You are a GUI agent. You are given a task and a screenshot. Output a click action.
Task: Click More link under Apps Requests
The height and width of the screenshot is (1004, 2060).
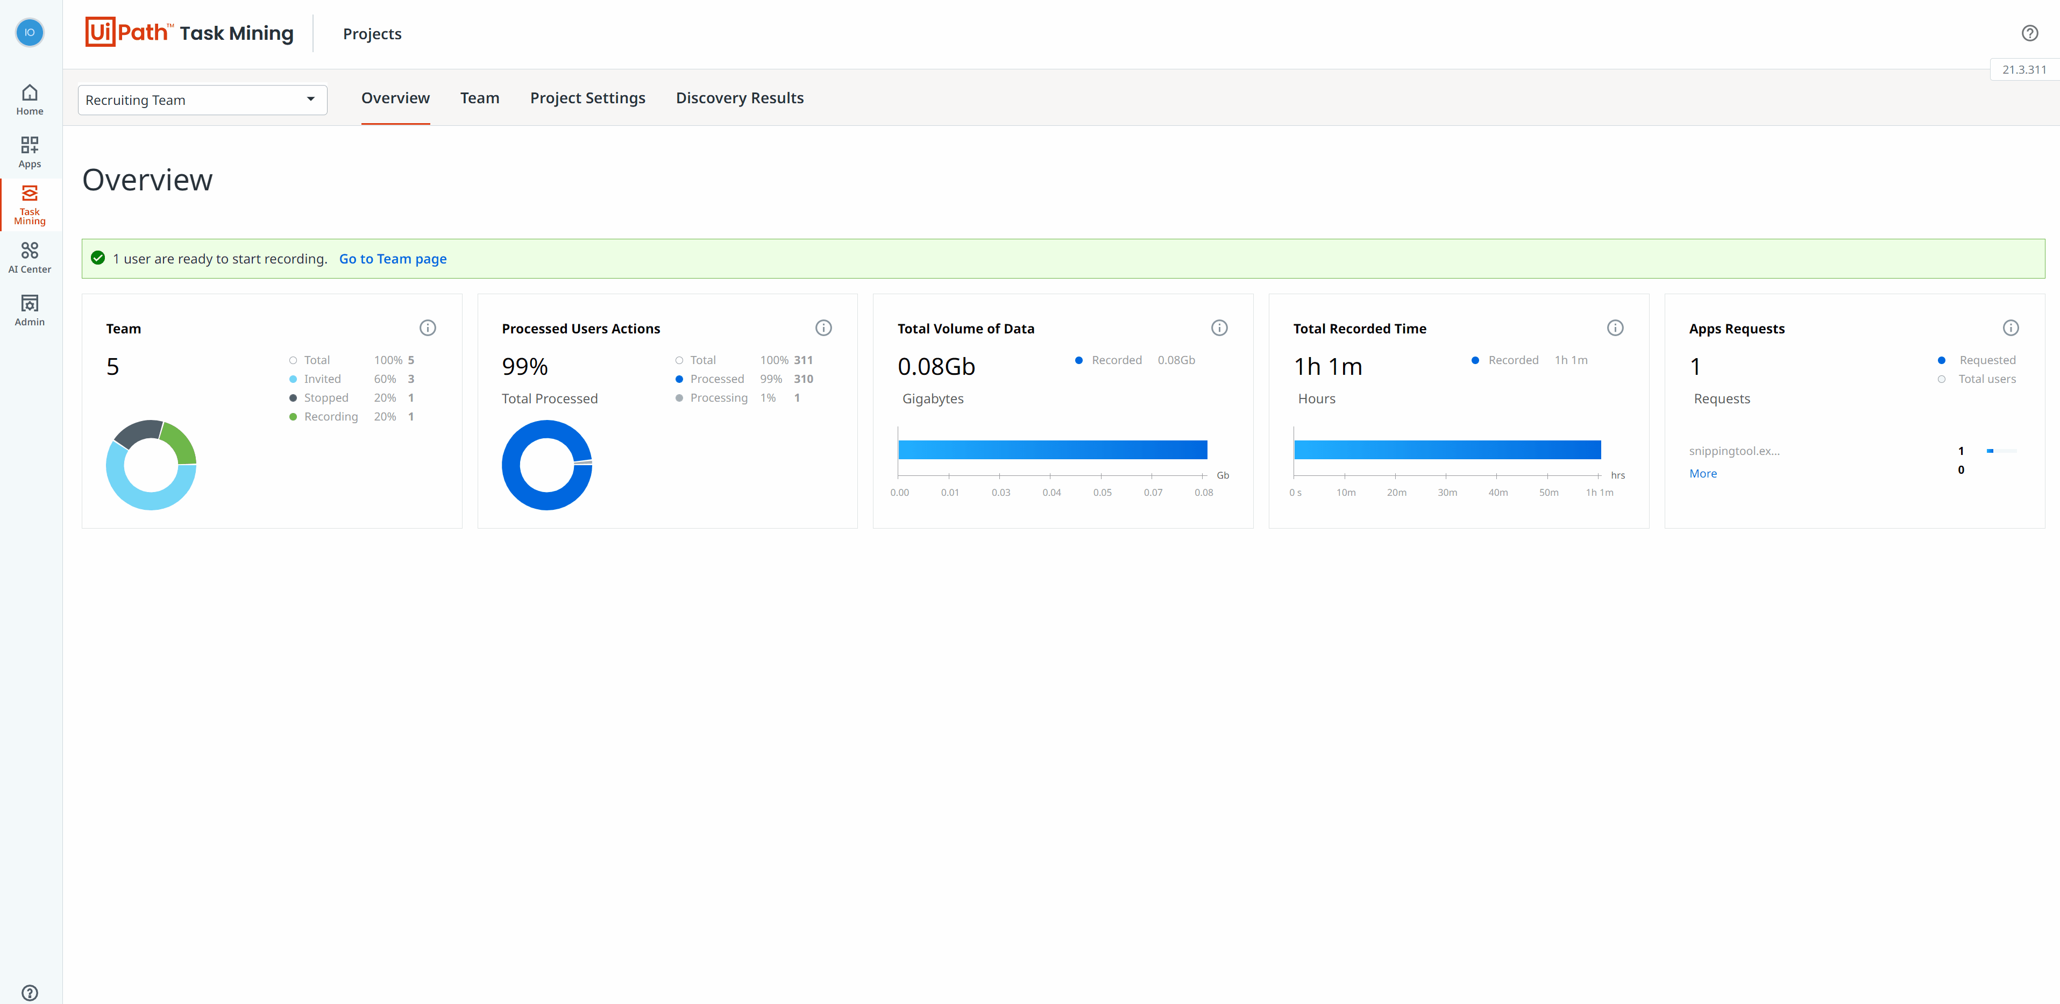(1702, 473)
